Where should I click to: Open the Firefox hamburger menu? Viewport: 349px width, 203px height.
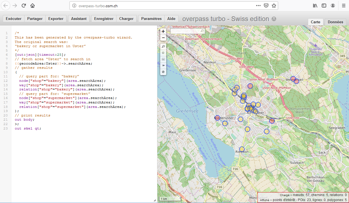(343, 6)
